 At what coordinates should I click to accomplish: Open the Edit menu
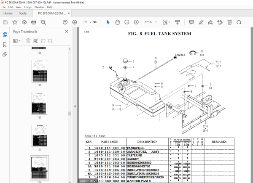[11, 7]
